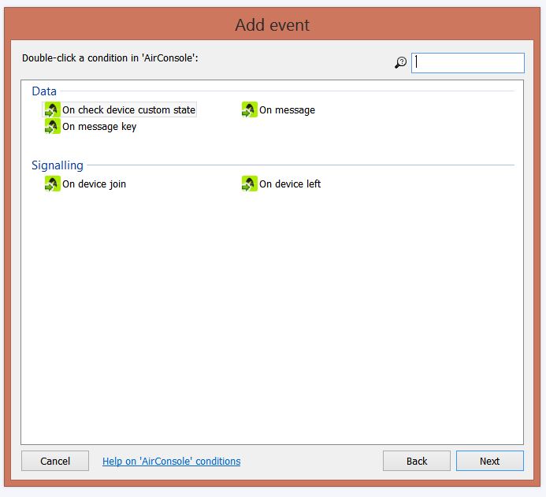
Task: Click the 'Signalling' group header
Action: (x=58, y=165)
